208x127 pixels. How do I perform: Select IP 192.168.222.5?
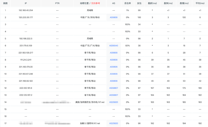click(x=26, y=39)
